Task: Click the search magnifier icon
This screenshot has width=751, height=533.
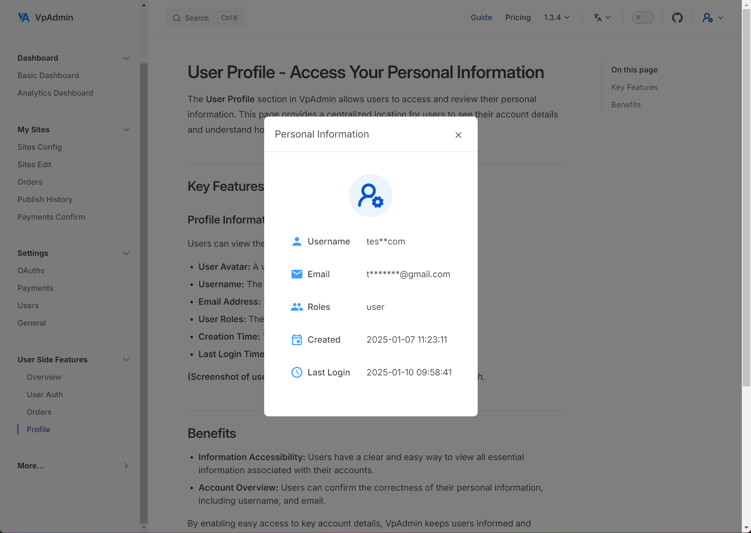Action: coord(177,18)
